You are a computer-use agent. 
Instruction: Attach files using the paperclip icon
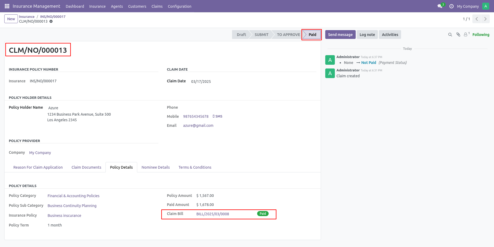pos(458,35)
